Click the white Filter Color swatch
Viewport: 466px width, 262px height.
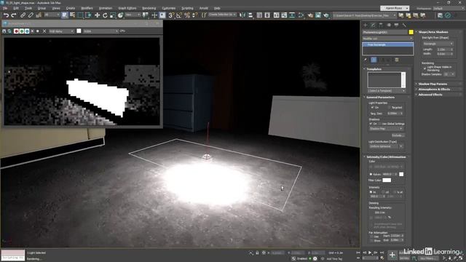tap(387, 180)
